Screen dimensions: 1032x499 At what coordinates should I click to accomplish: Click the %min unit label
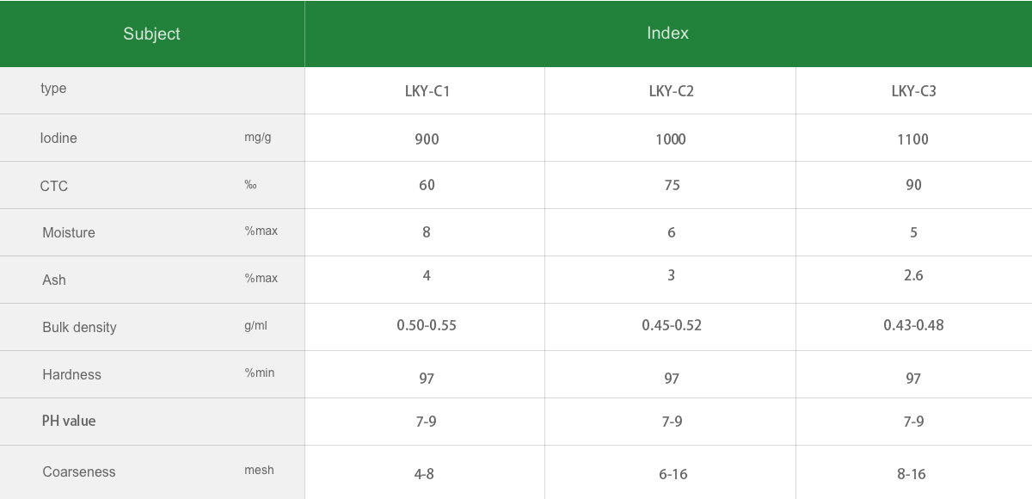click(x=260, y=373)
